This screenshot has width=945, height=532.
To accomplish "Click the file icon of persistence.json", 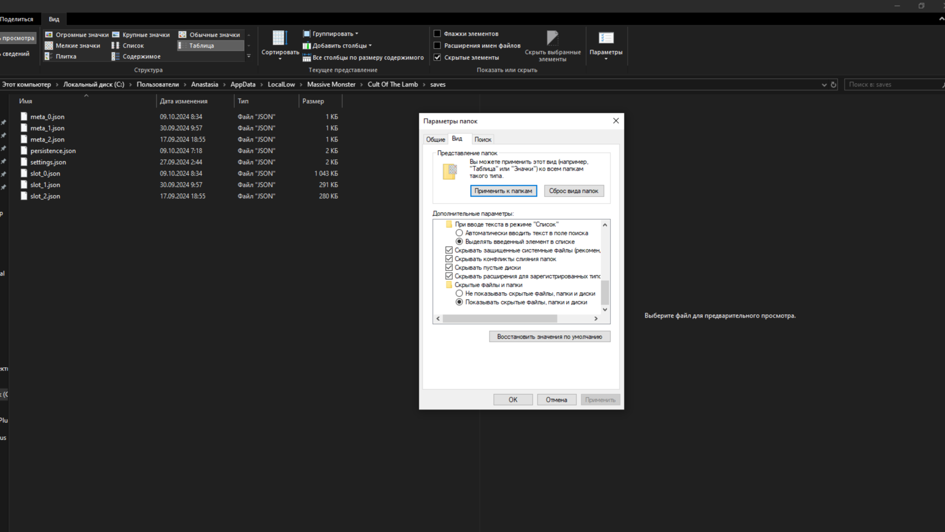I will coord(24,151).
